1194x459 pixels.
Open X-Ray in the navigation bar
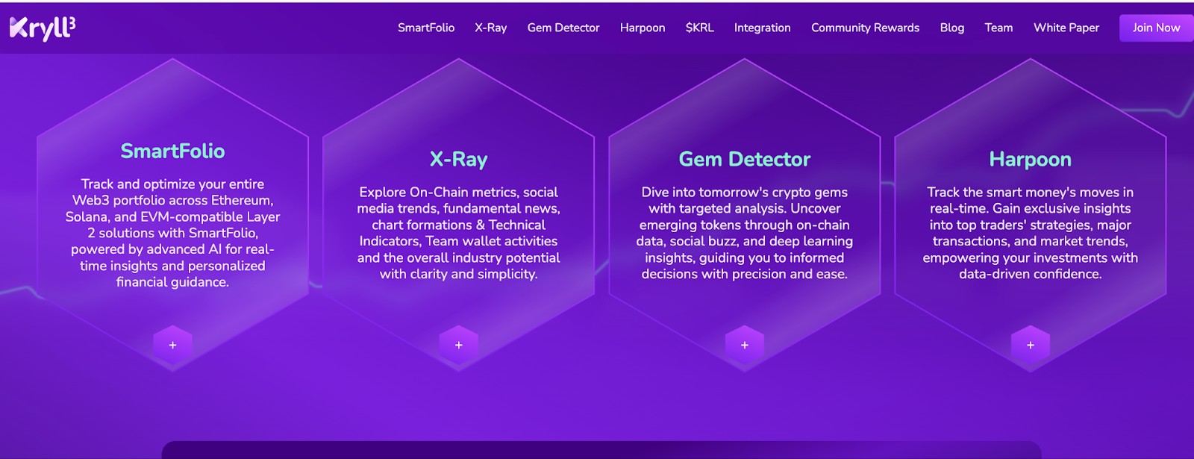[x=491, y=28]
